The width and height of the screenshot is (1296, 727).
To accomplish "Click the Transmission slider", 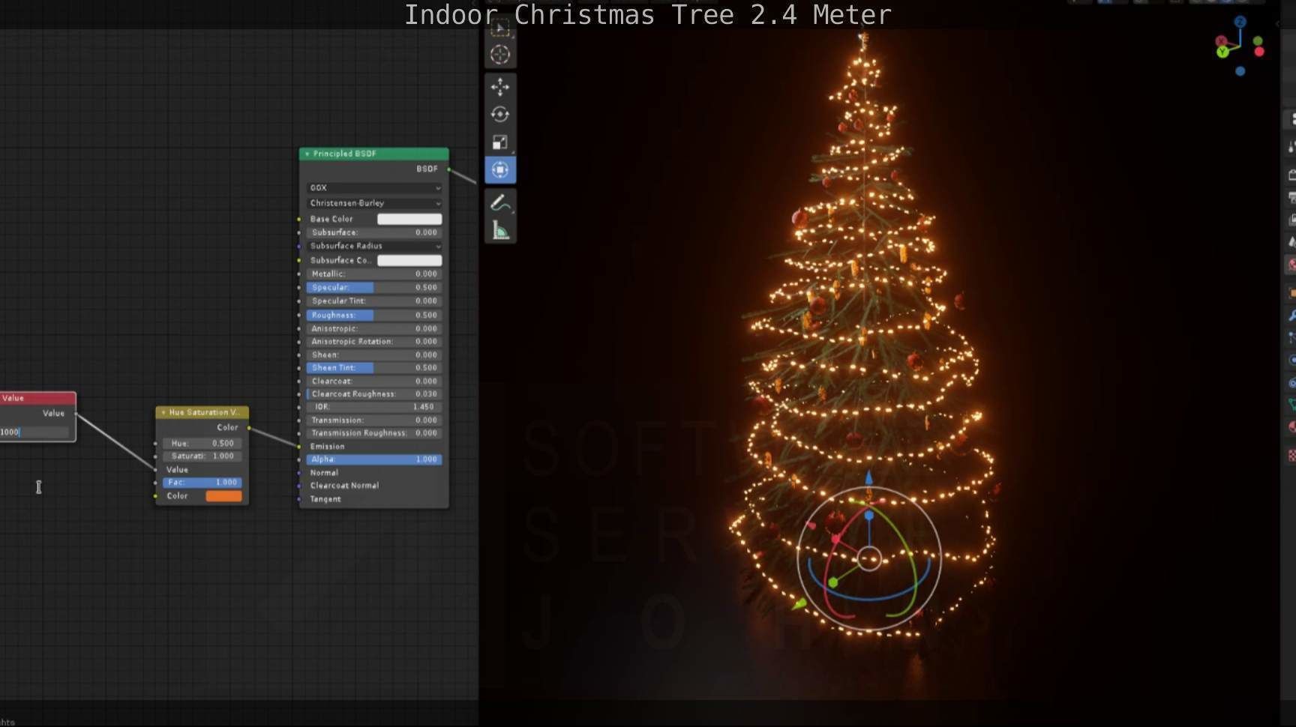I will coord(374,420).
